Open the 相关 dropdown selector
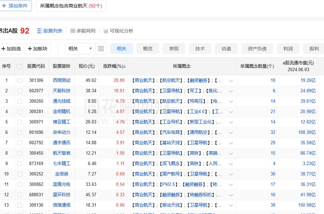The width and height of the screenshot is (324, 214). click(x=80, y=49)
